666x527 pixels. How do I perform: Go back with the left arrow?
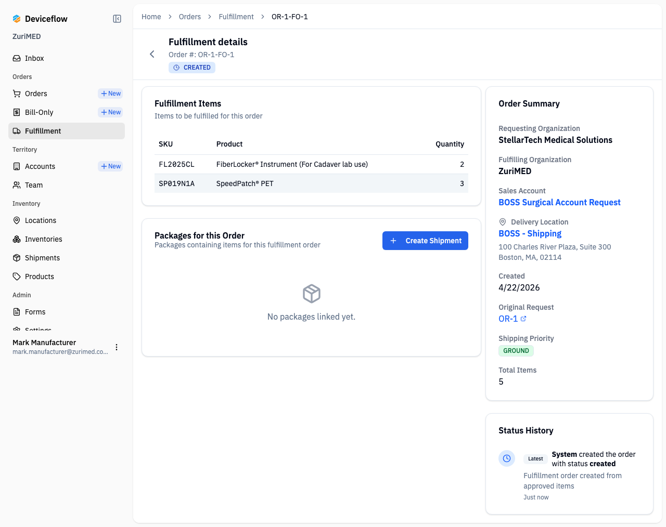coord(152,54)
